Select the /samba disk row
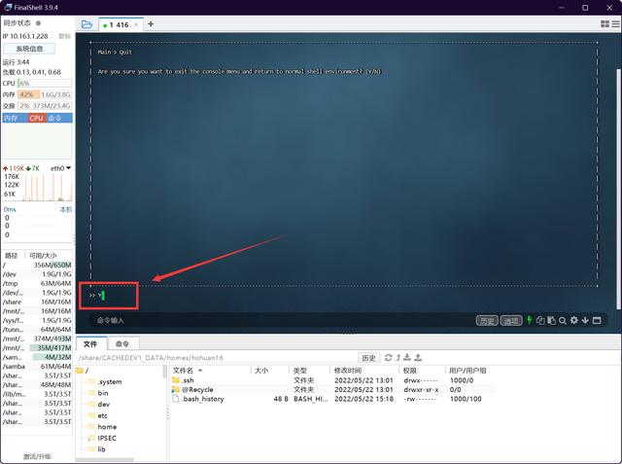Screen dimensions: 622x464 point(37,367)
